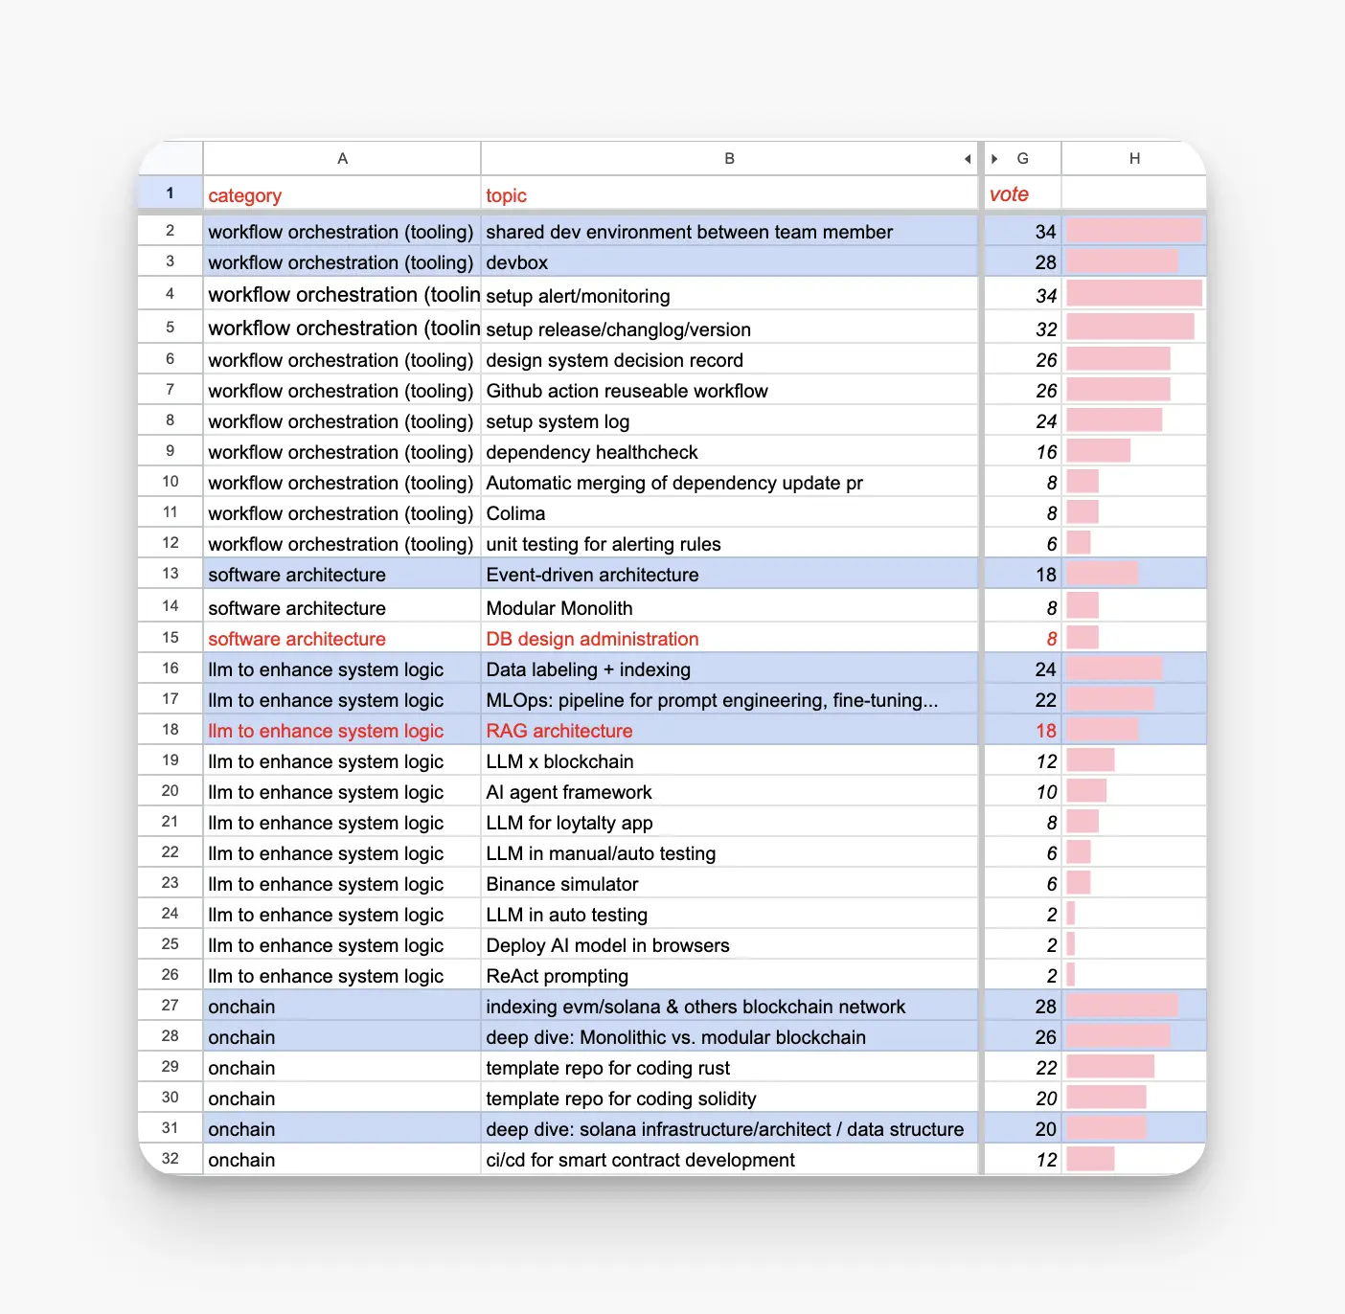Image resolution: width=1345 pixels, height=1314 pixels.
Task: Select the 'Colima' cell
Action: point(729,512)
